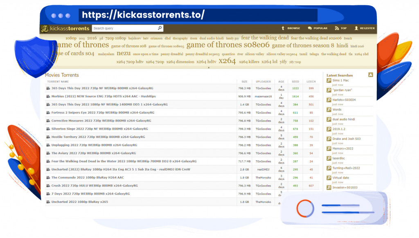Focus the Search query field
This screenshot has height=238, width=419.
(128, 28)
